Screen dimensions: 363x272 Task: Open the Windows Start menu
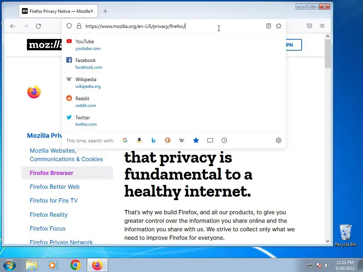tap(10, 265)
